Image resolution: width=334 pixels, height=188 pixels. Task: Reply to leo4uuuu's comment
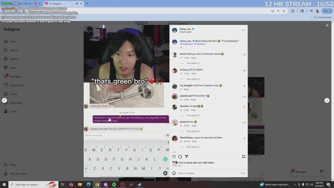click(194, 74)
